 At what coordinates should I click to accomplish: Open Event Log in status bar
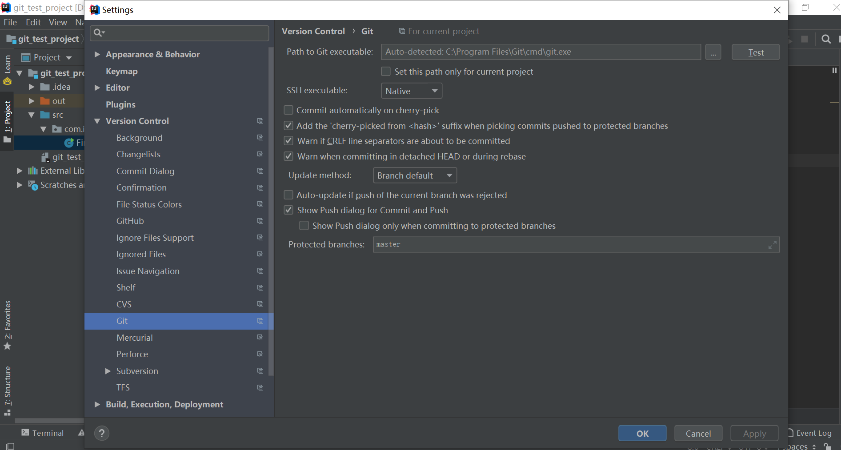(810, 433)
